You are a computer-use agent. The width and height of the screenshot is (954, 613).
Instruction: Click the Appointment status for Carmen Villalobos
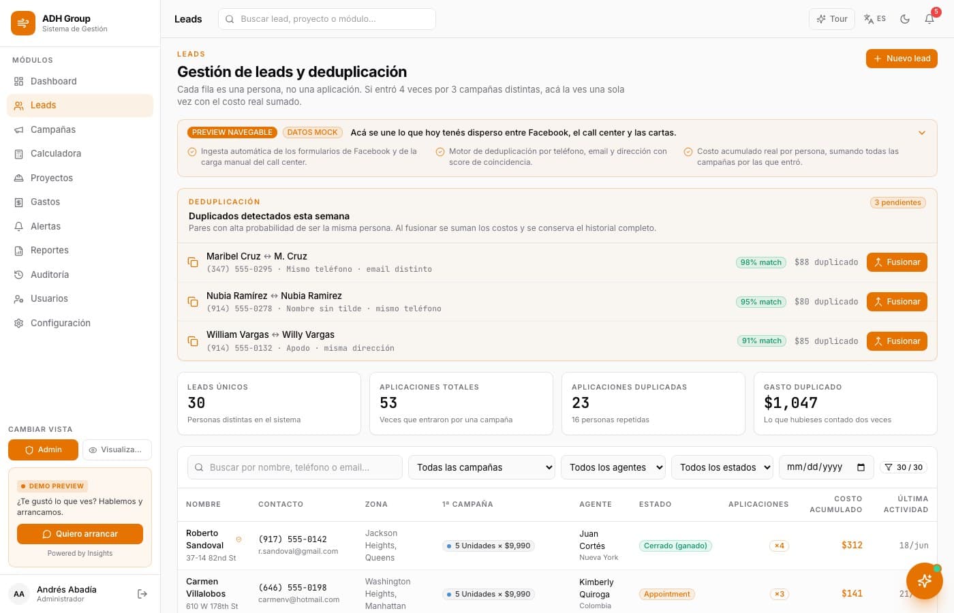tap(667, 594)
